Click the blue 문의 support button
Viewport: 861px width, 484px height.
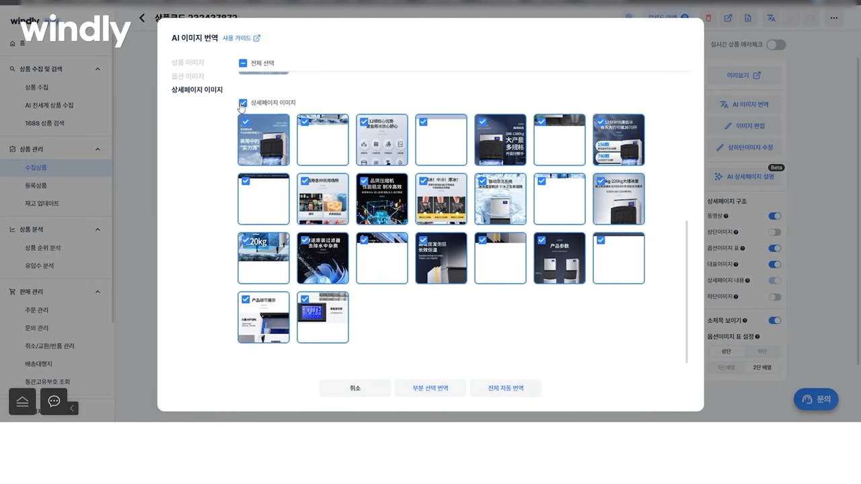click(816, 399)
